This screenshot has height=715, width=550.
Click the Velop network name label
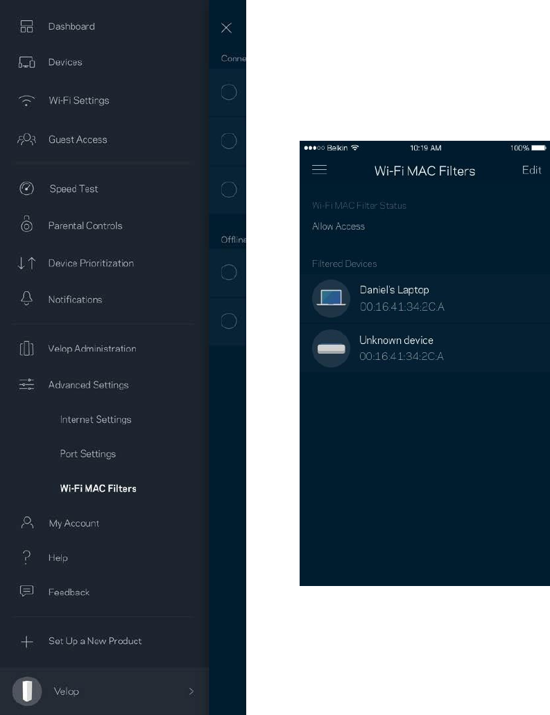[x=66, y=691]
